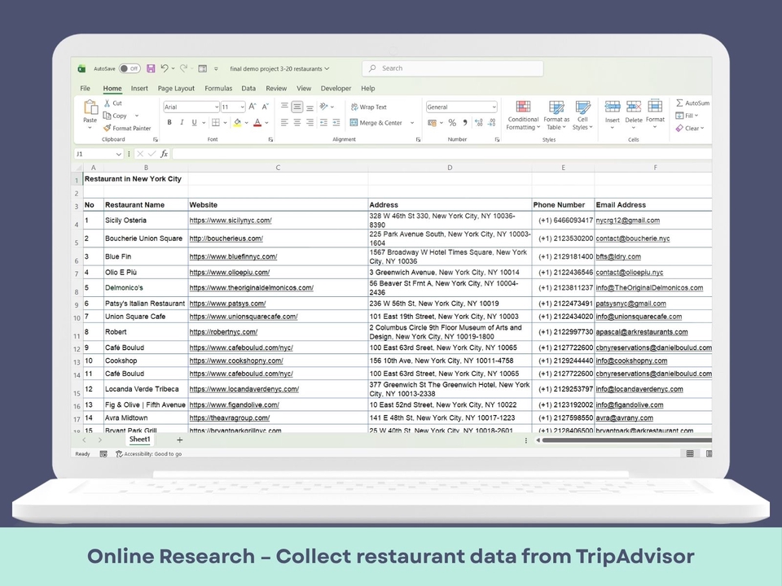Switch to the Formulas tab

[218, 89]
